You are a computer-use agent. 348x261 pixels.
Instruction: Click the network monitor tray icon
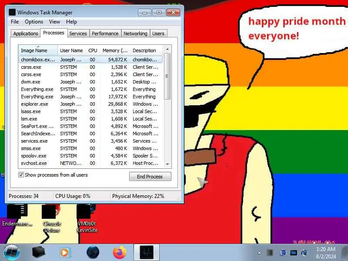293,253
